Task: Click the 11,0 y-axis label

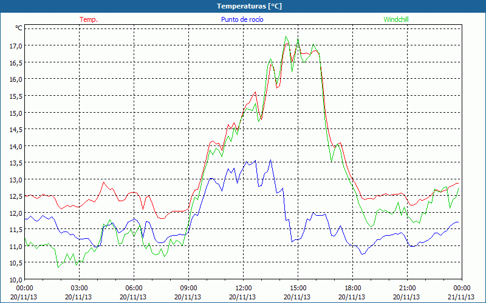Action: [16, 246]
